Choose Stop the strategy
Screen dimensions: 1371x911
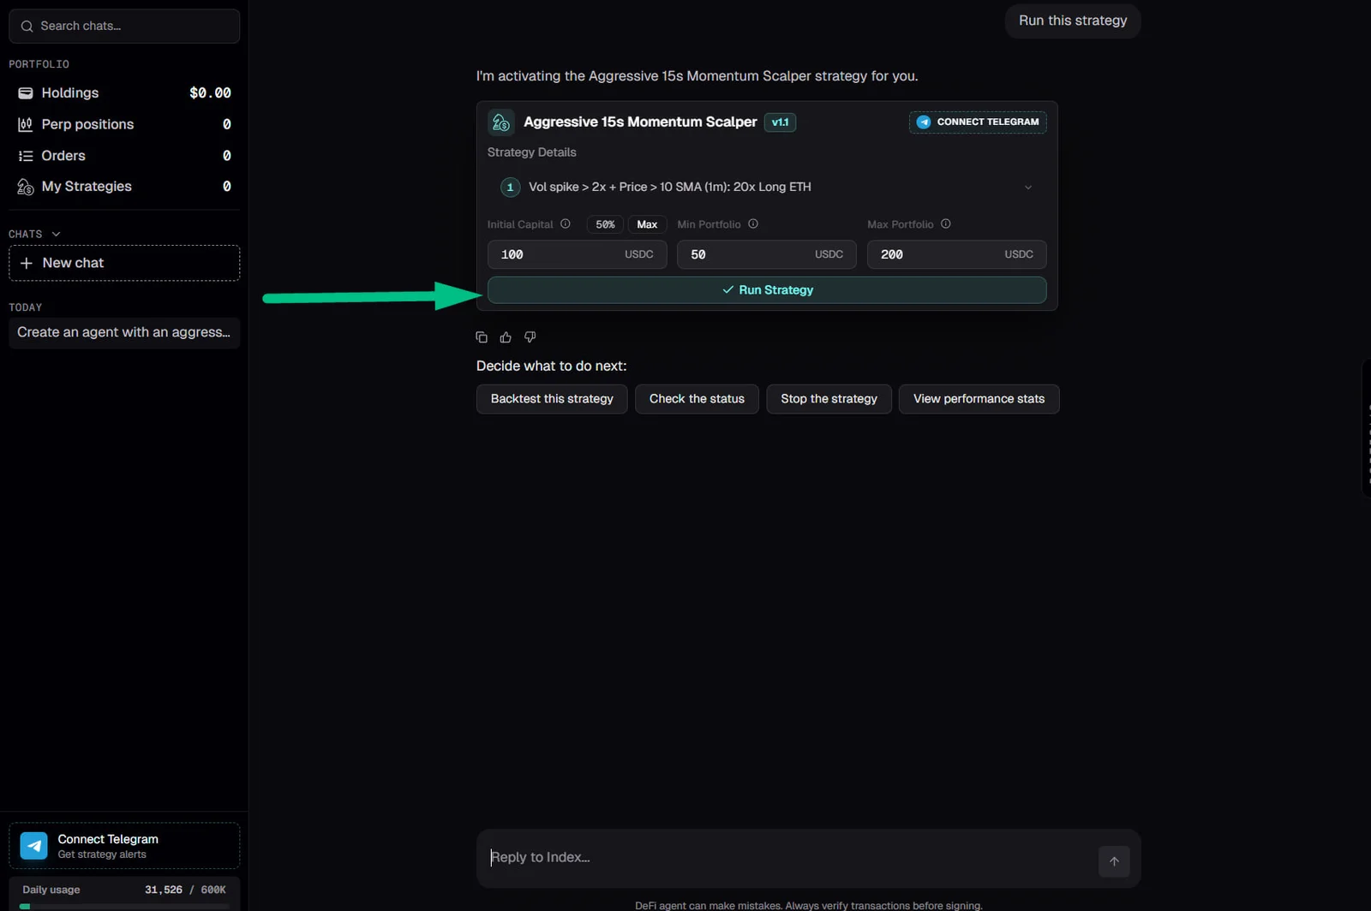(829, 399)
